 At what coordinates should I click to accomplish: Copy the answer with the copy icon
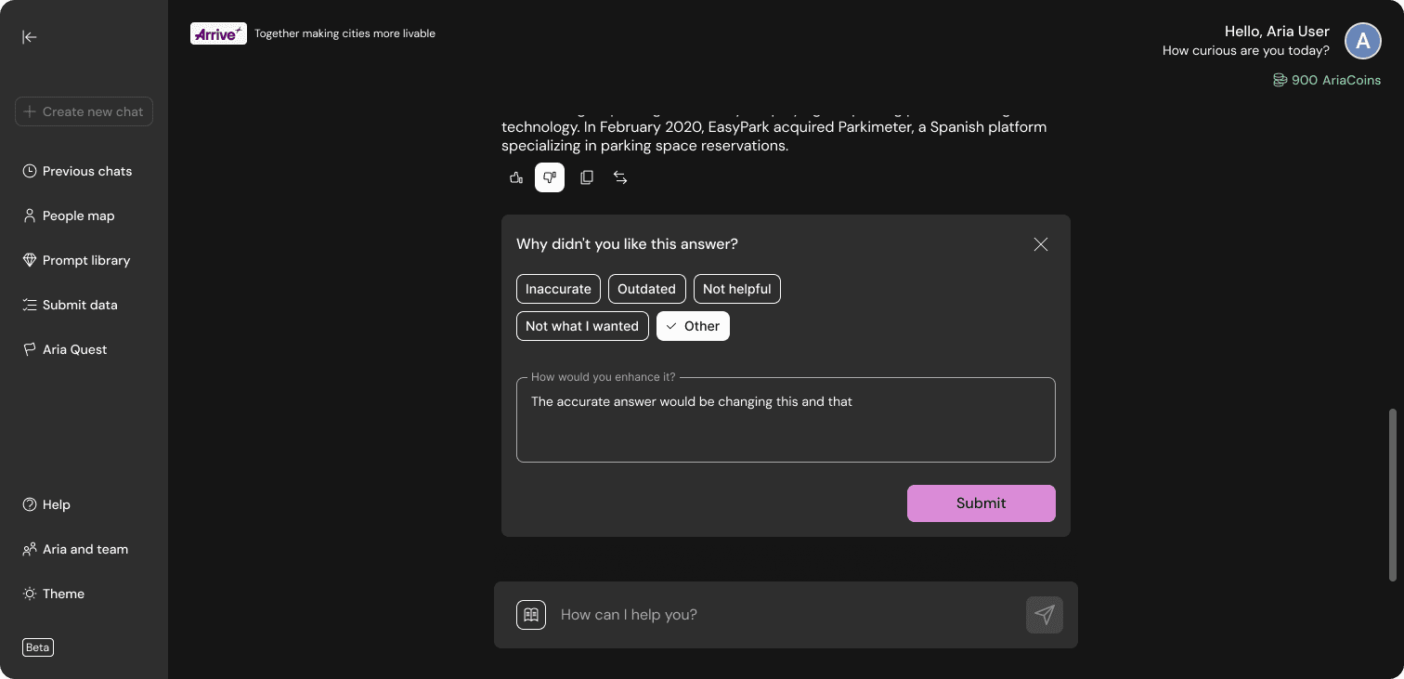[587, 177]
